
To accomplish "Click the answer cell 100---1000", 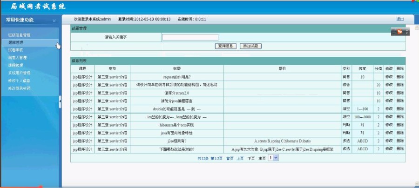I will point(362,117).
